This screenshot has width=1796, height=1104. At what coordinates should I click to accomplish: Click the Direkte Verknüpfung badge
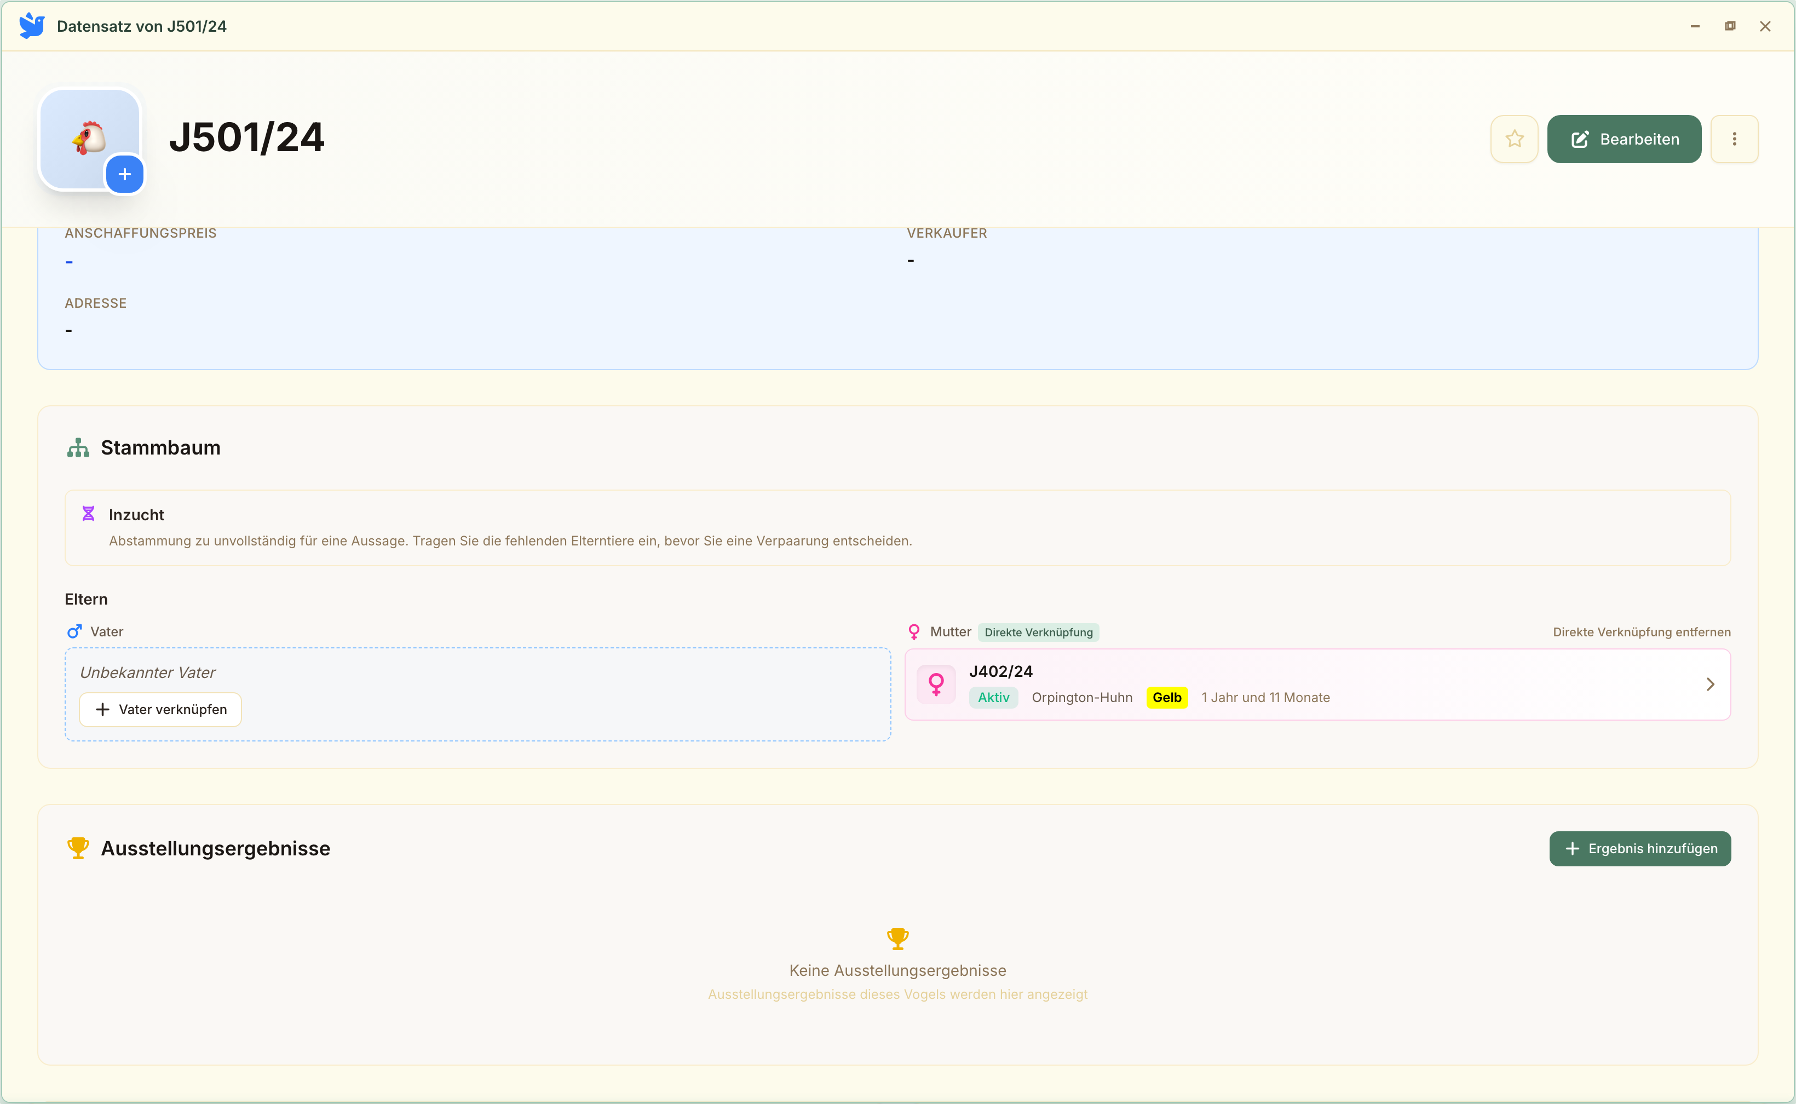coord(1038,633)
